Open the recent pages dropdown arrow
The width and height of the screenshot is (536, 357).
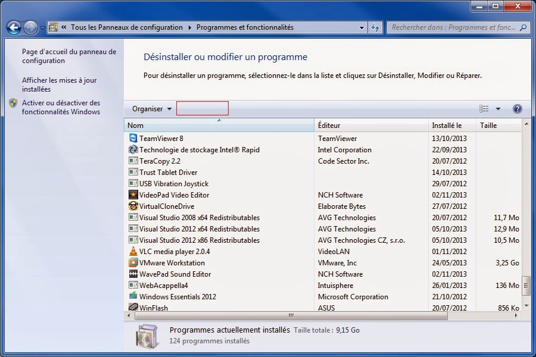pos(42,28)
